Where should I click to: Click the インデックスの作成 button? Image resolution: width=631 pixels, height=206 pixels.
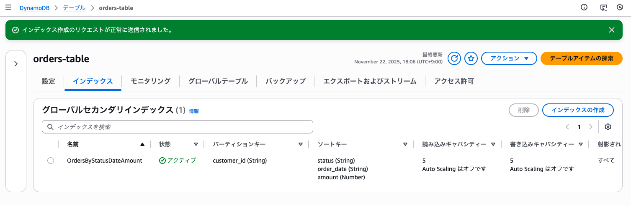pos(578,110)
